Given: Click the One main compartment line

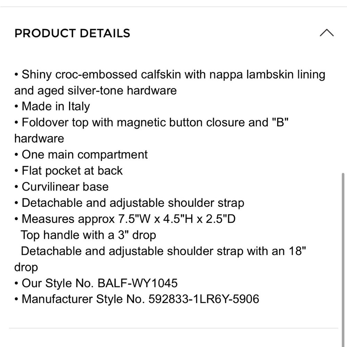Looking at the screenshot, I should [x=81, y=154].
